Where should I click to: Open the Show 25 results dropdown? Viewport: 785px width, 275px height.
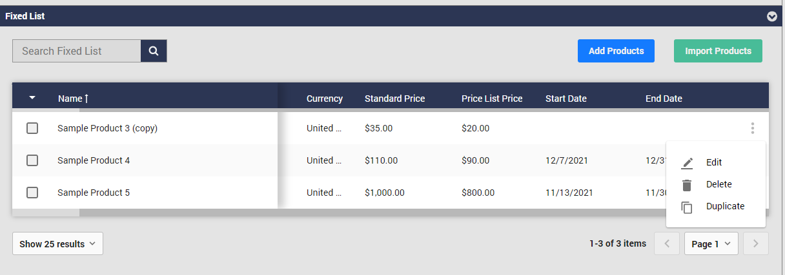(x=57, y=244)
